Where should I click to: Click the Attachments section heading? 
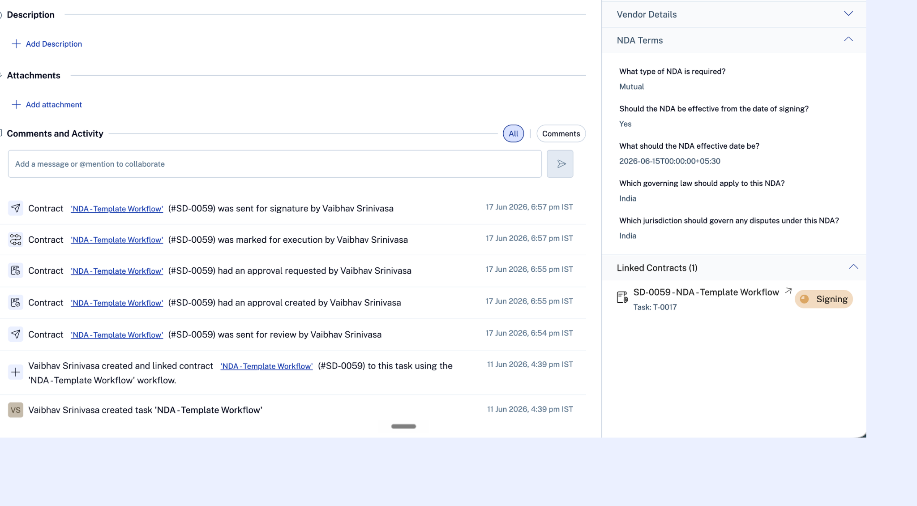point(34,75)
